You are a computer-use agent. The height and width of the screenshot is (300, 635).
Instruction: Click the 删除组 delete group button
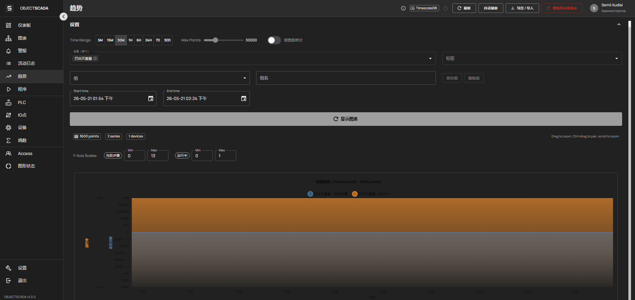click(474, 78)
